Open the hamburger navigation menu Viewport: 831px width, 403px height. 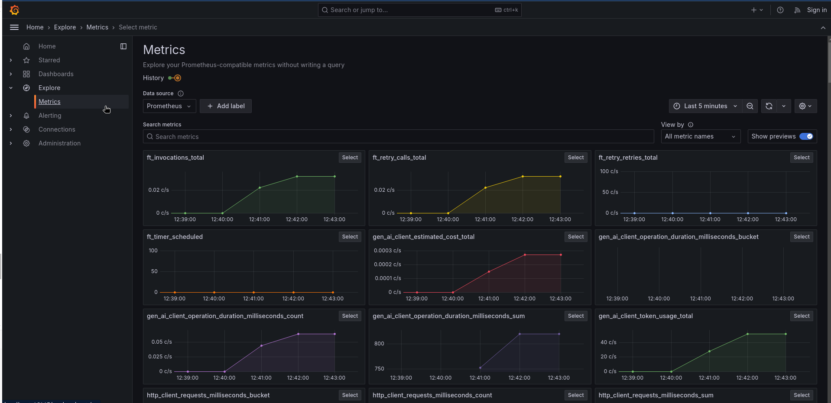(14, 27)
